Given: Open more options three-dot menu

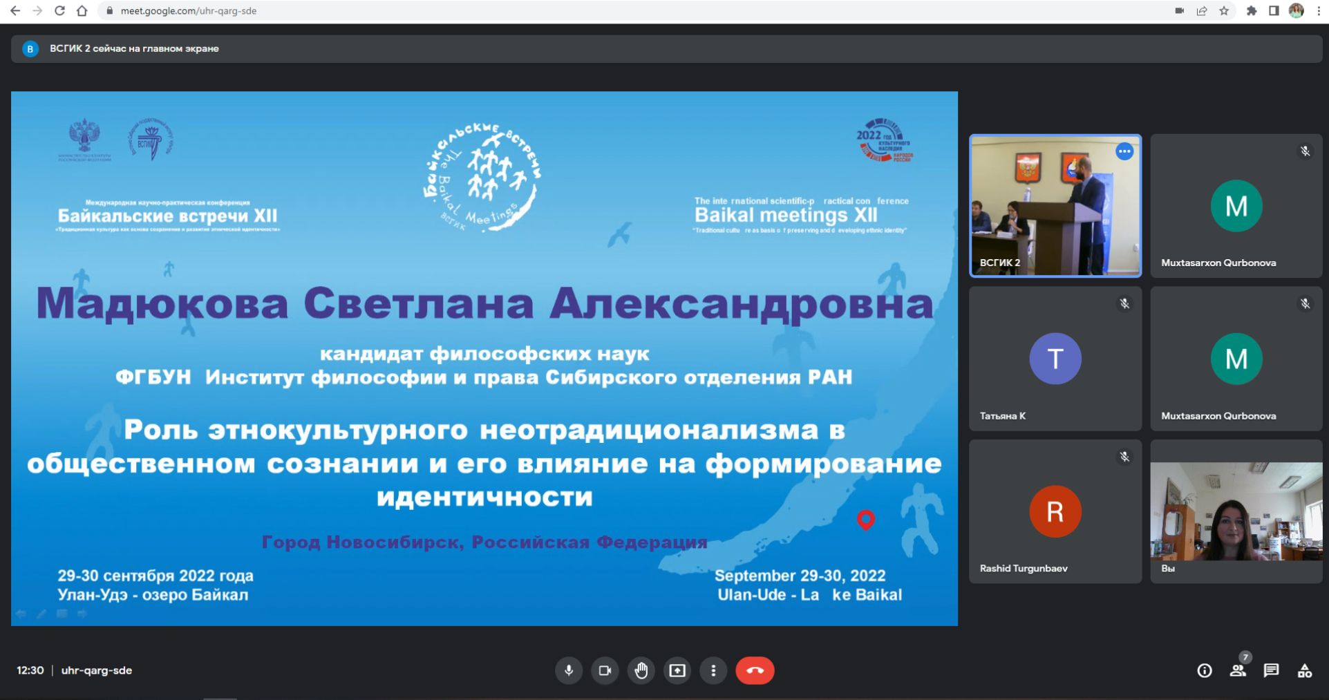Looking at the screenshot, I should tap(713, 670).
